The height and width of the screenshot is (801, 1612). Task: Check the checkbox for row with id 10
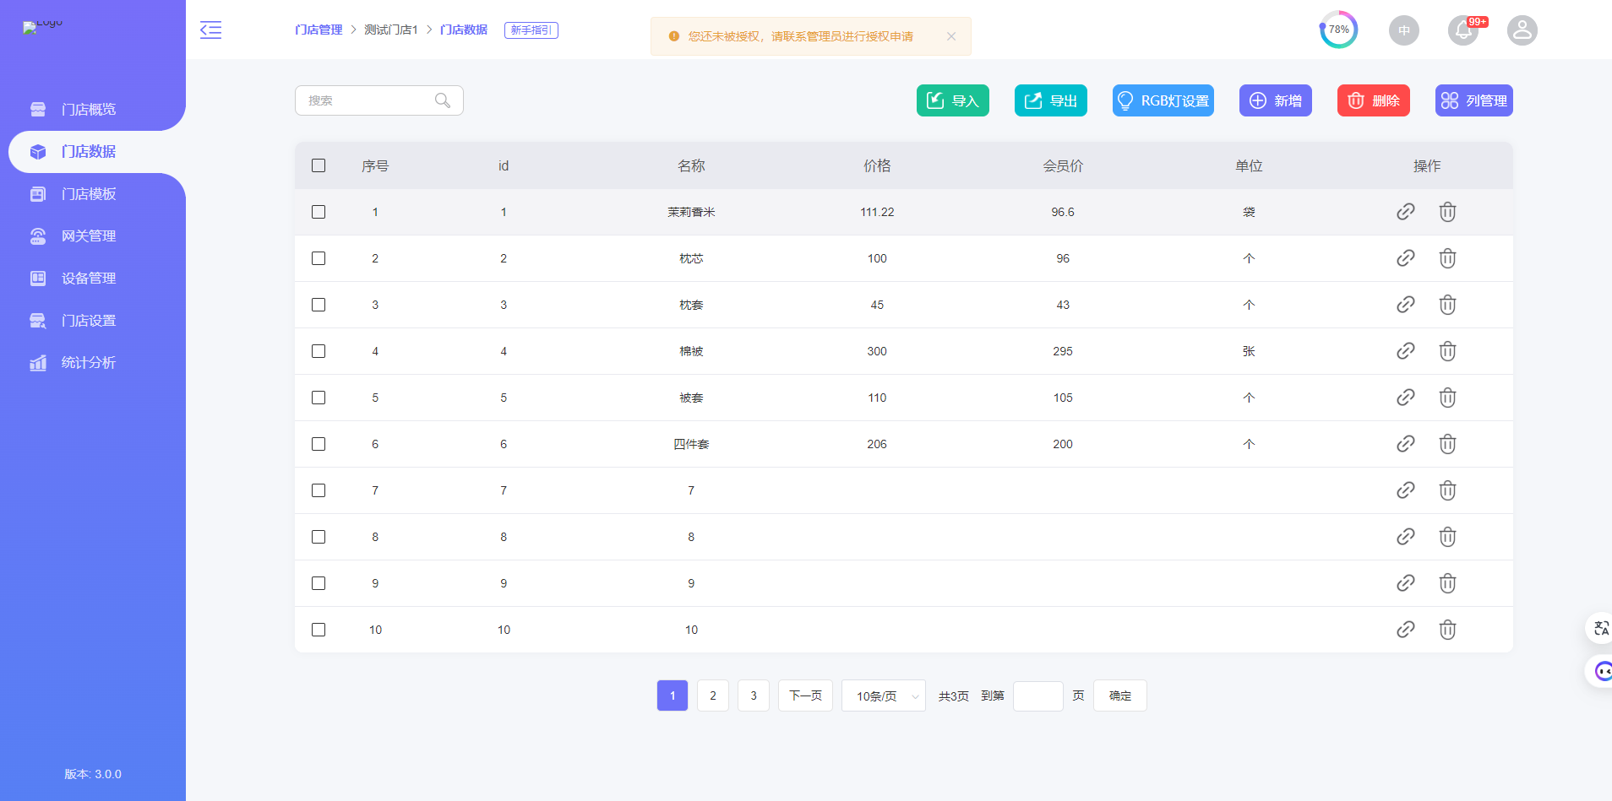coord(319,630)
